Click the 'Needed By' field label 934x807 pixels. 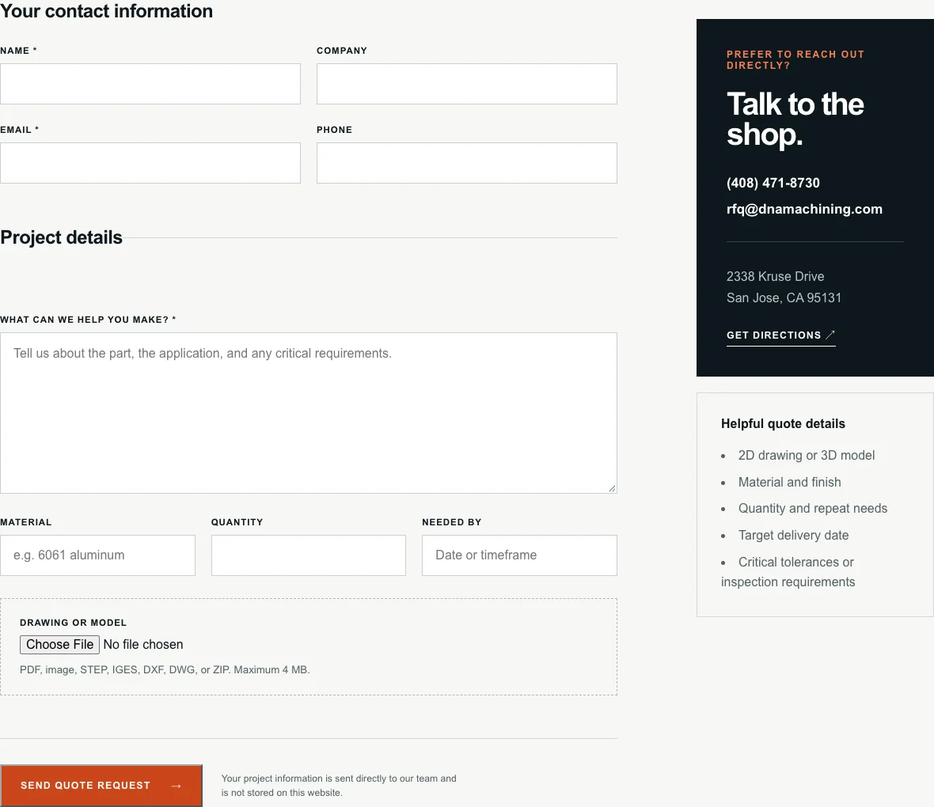(451, 521)
